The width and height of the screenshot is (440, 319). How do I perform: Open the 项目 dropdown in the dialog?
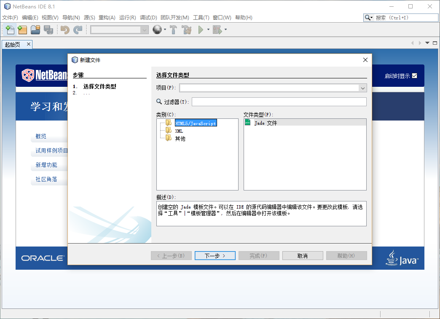pos(362,88)
